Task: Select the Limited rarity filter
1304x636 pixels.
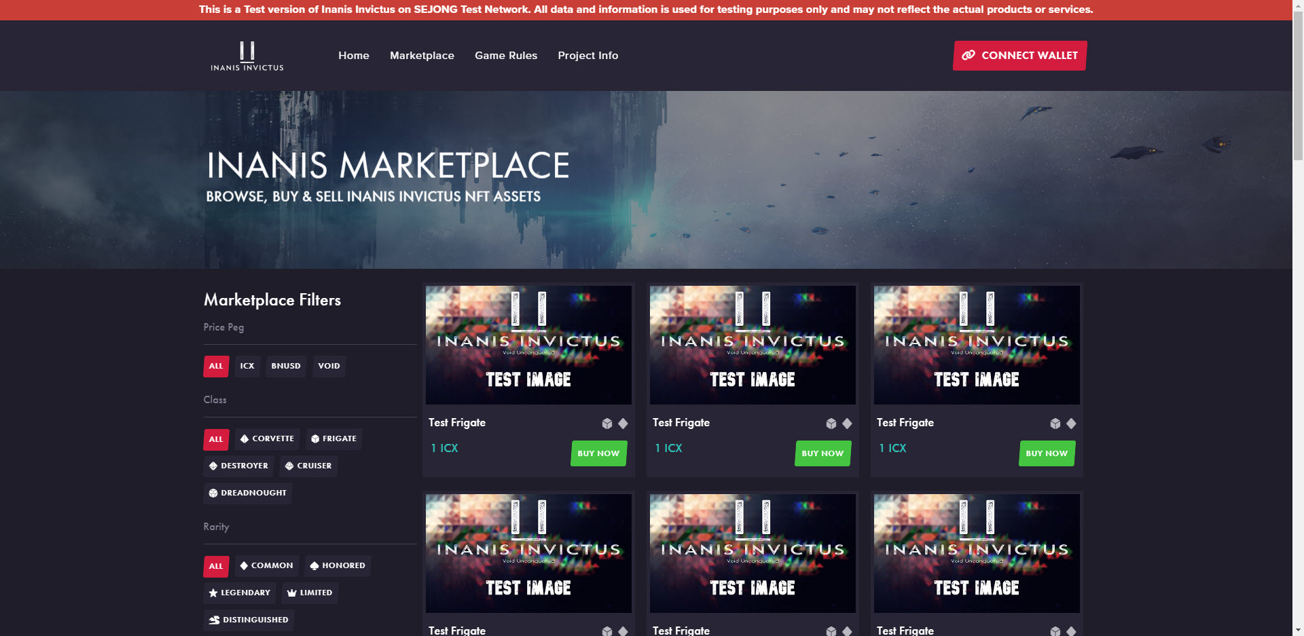Action: [x=310, y=593]
